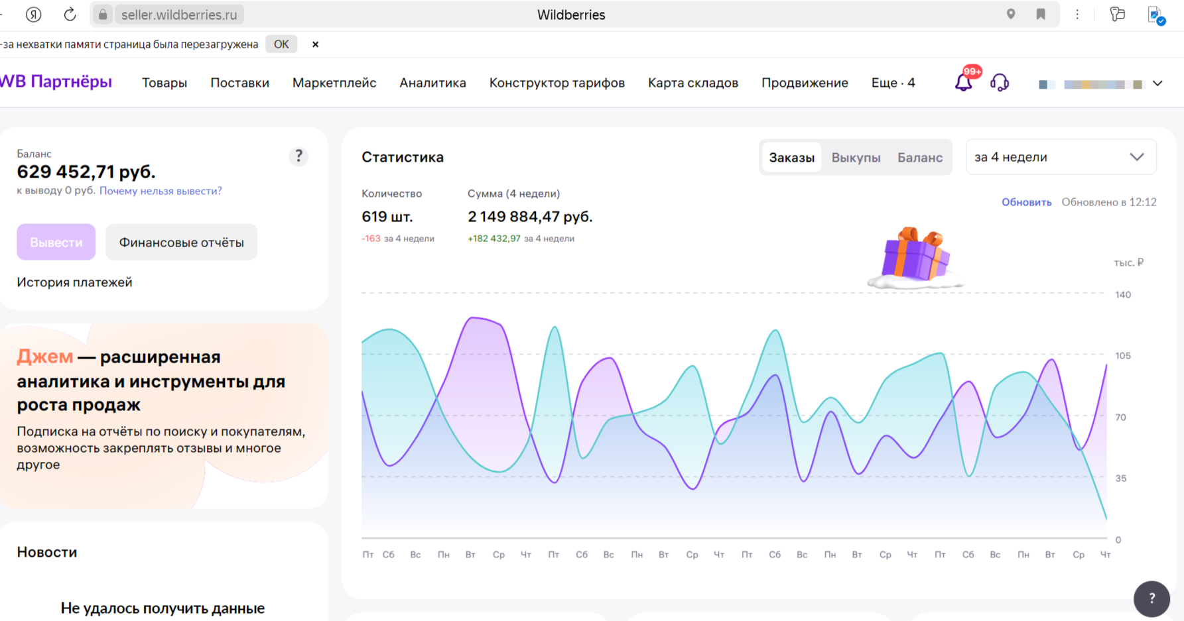This screenshot has width=1184, height=621.
Task: Open the account dropdown via the chevron
Action: 1158,84
